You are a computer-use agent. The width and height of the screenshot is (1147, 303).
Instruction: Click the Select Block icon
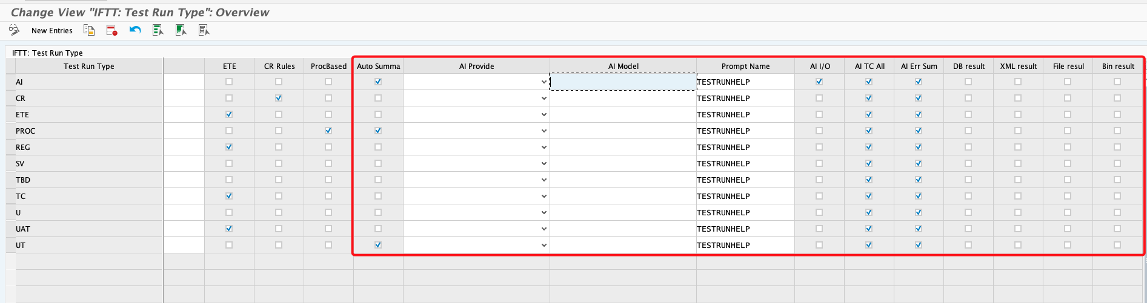pyautogui.click(x=181, y=30)
